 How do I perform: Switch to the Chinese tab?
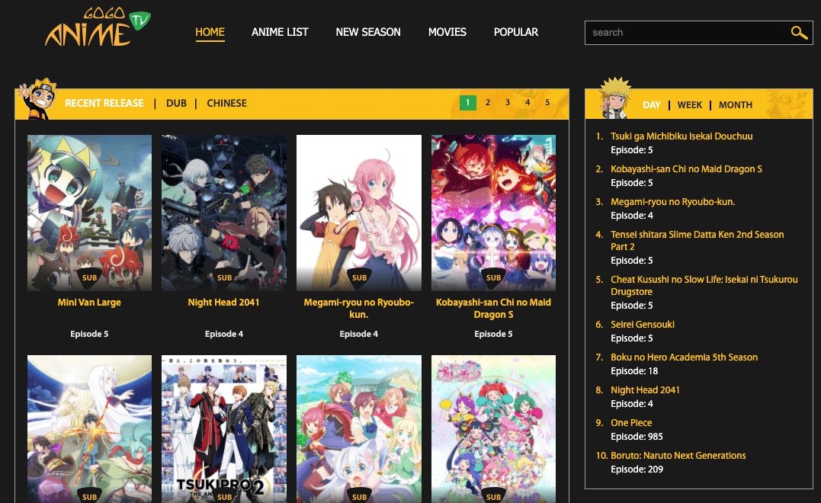pyautogui.click(x=226, y=103)
